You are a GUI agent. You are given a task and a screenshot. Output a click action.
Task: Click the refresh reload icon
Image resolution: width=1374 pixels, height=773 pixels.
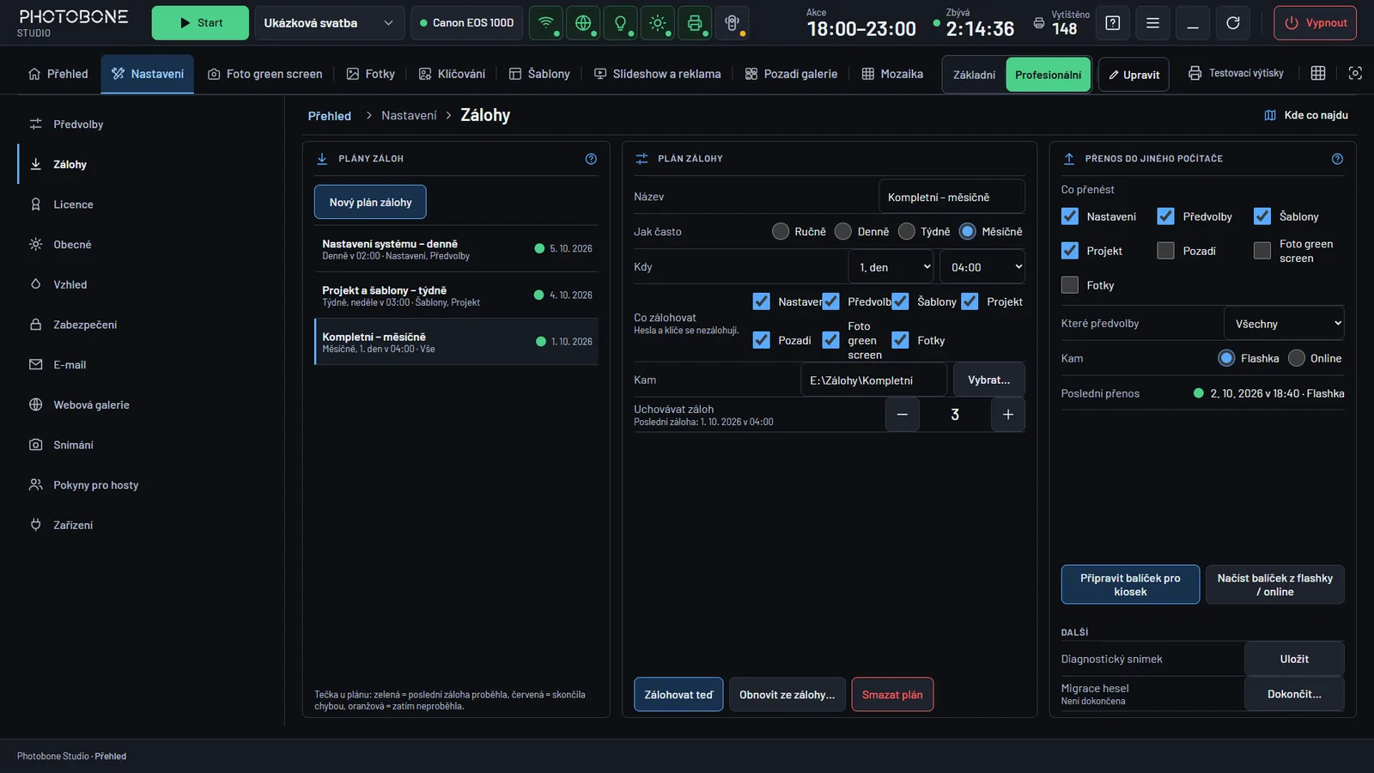point(1233,23)
